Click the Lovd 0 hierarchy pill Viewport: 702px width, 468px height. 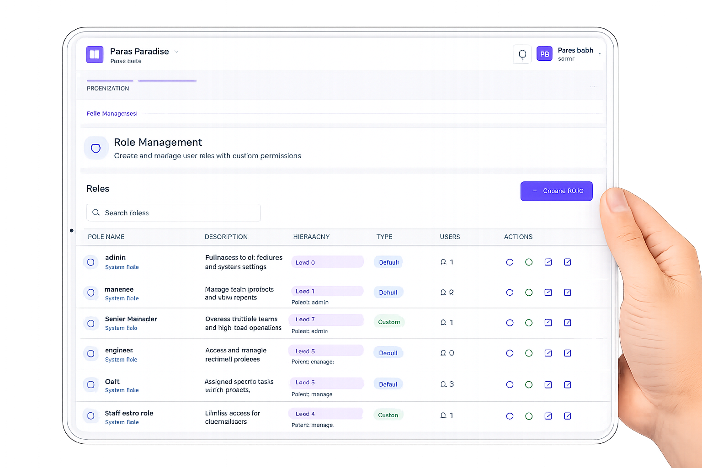pyautogui.click(x=327, y=262)
